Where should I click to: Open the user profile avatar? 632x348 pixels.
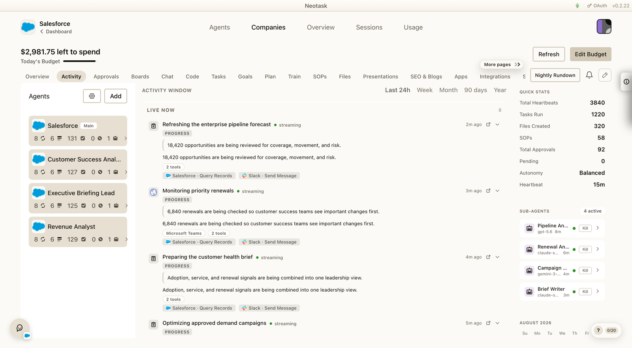coord(604,26)
